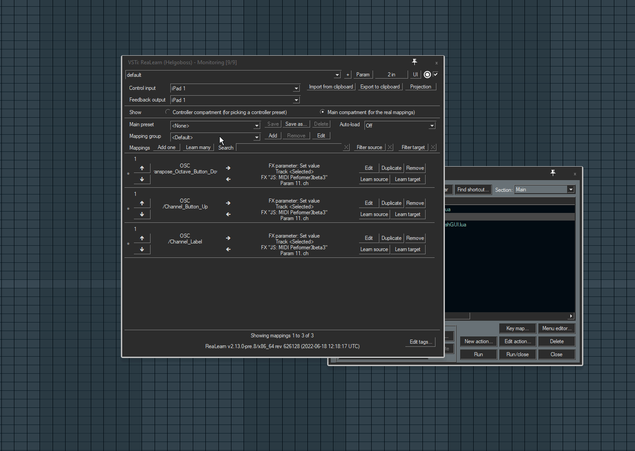Move the Transpose_Octave_Button mapping down with the arrow
The height and width of the screenshot is (451, 635).
(142, 179)
